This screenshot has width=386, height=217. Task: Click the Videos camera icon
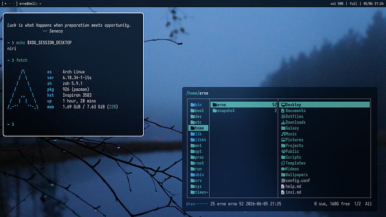(283, 169)
